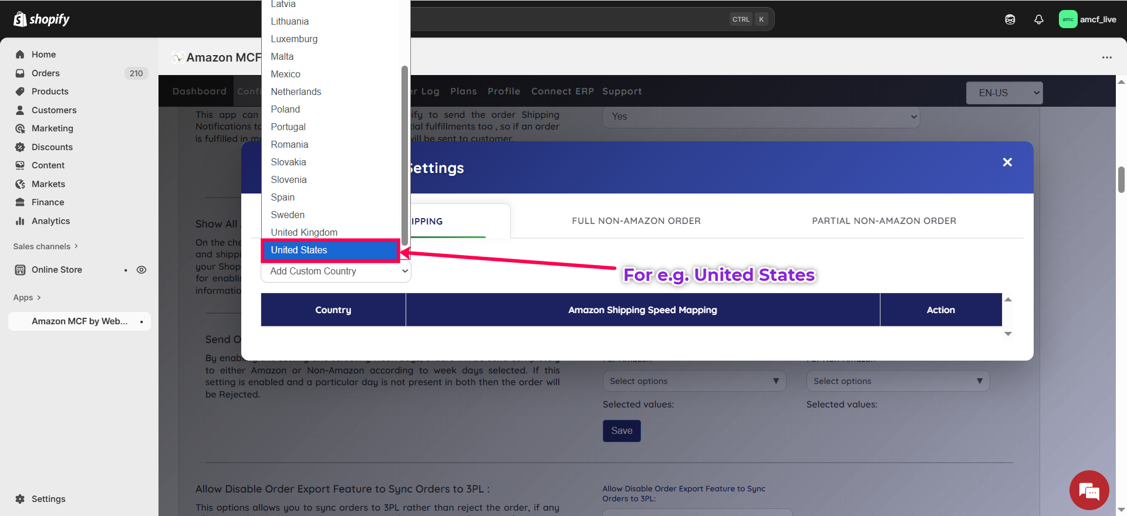Switch to Partial Non-Amazon Order tab
The width and height of the screenshot is (1127, 516).
(x=883, y=221)
